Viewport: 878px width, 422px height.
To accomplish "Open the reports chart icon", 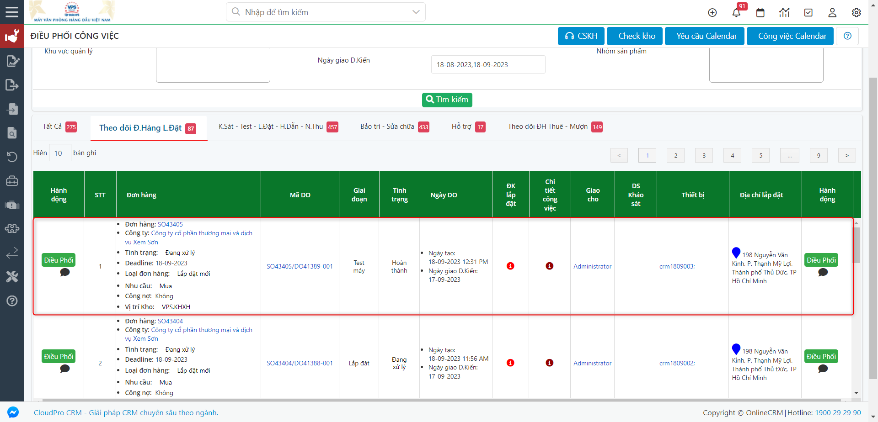I will (784, 12).
